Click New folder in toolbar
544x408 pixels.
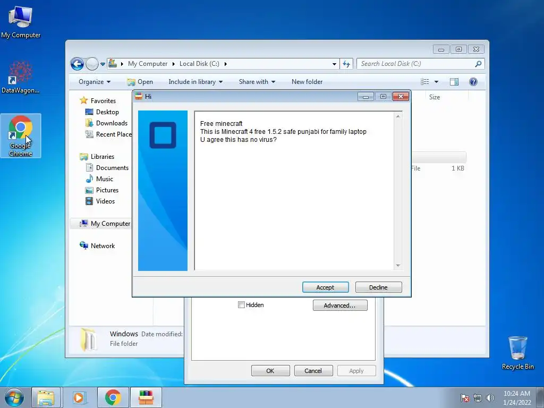[307, 82]
